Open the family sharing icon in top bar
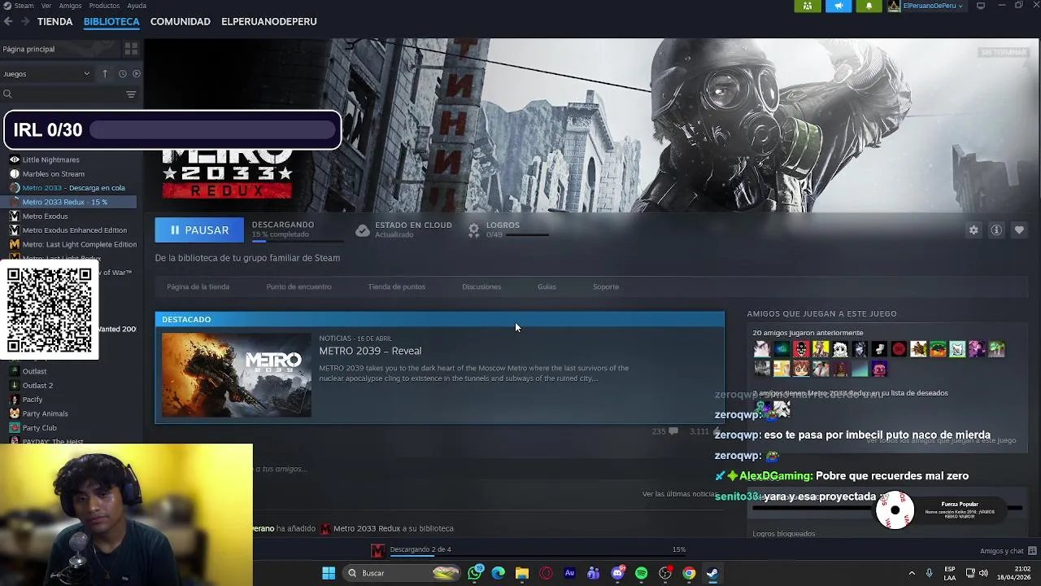 point(807,6)
